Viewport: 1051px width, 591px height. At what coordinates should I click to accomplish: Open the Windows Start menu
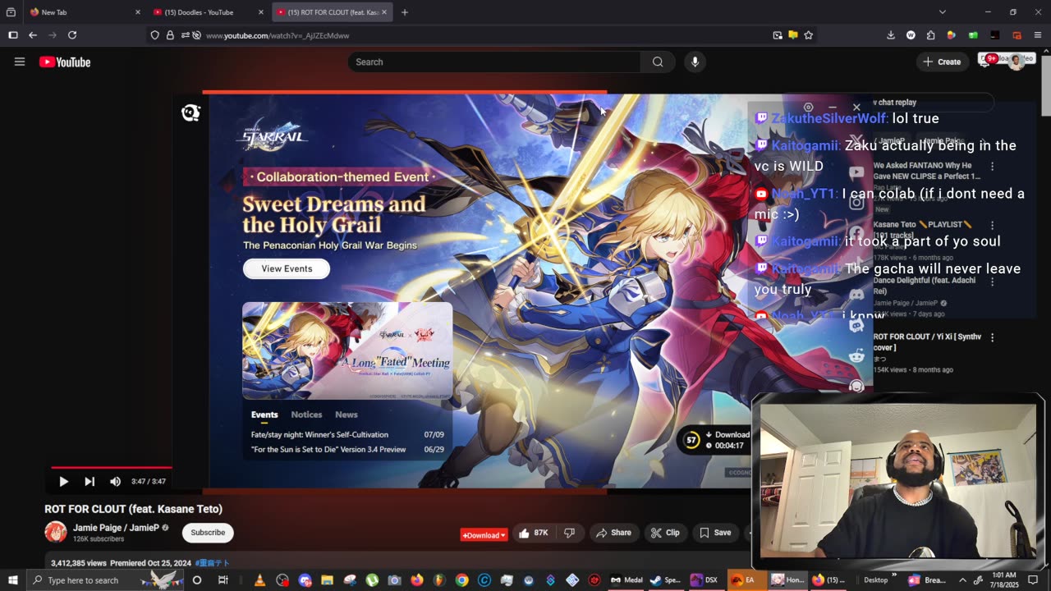coord(12,580)
